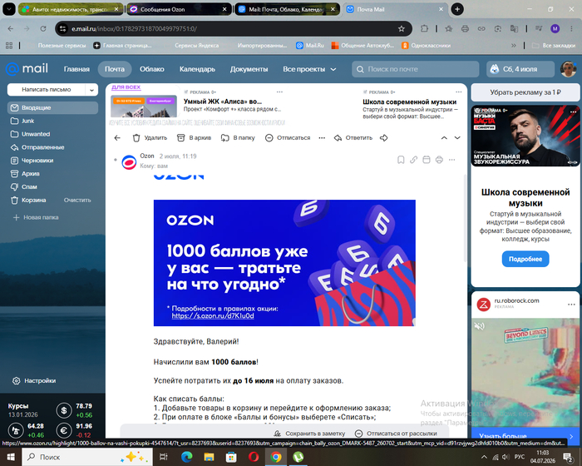Viewport: 582px width, 466px height.
Task: Click Сохранить в заметку at bottom
Action: [309, 434]
